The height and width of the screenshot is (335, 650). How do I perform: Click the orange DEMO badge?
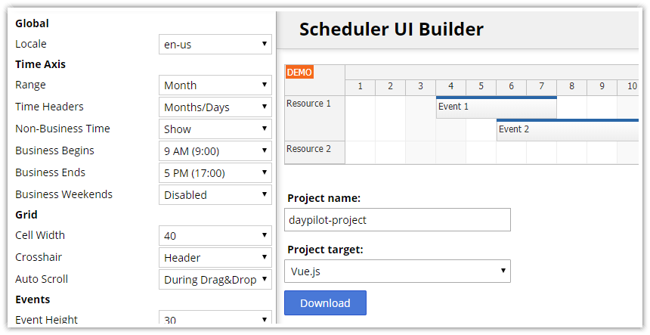(x=299, y=73)
